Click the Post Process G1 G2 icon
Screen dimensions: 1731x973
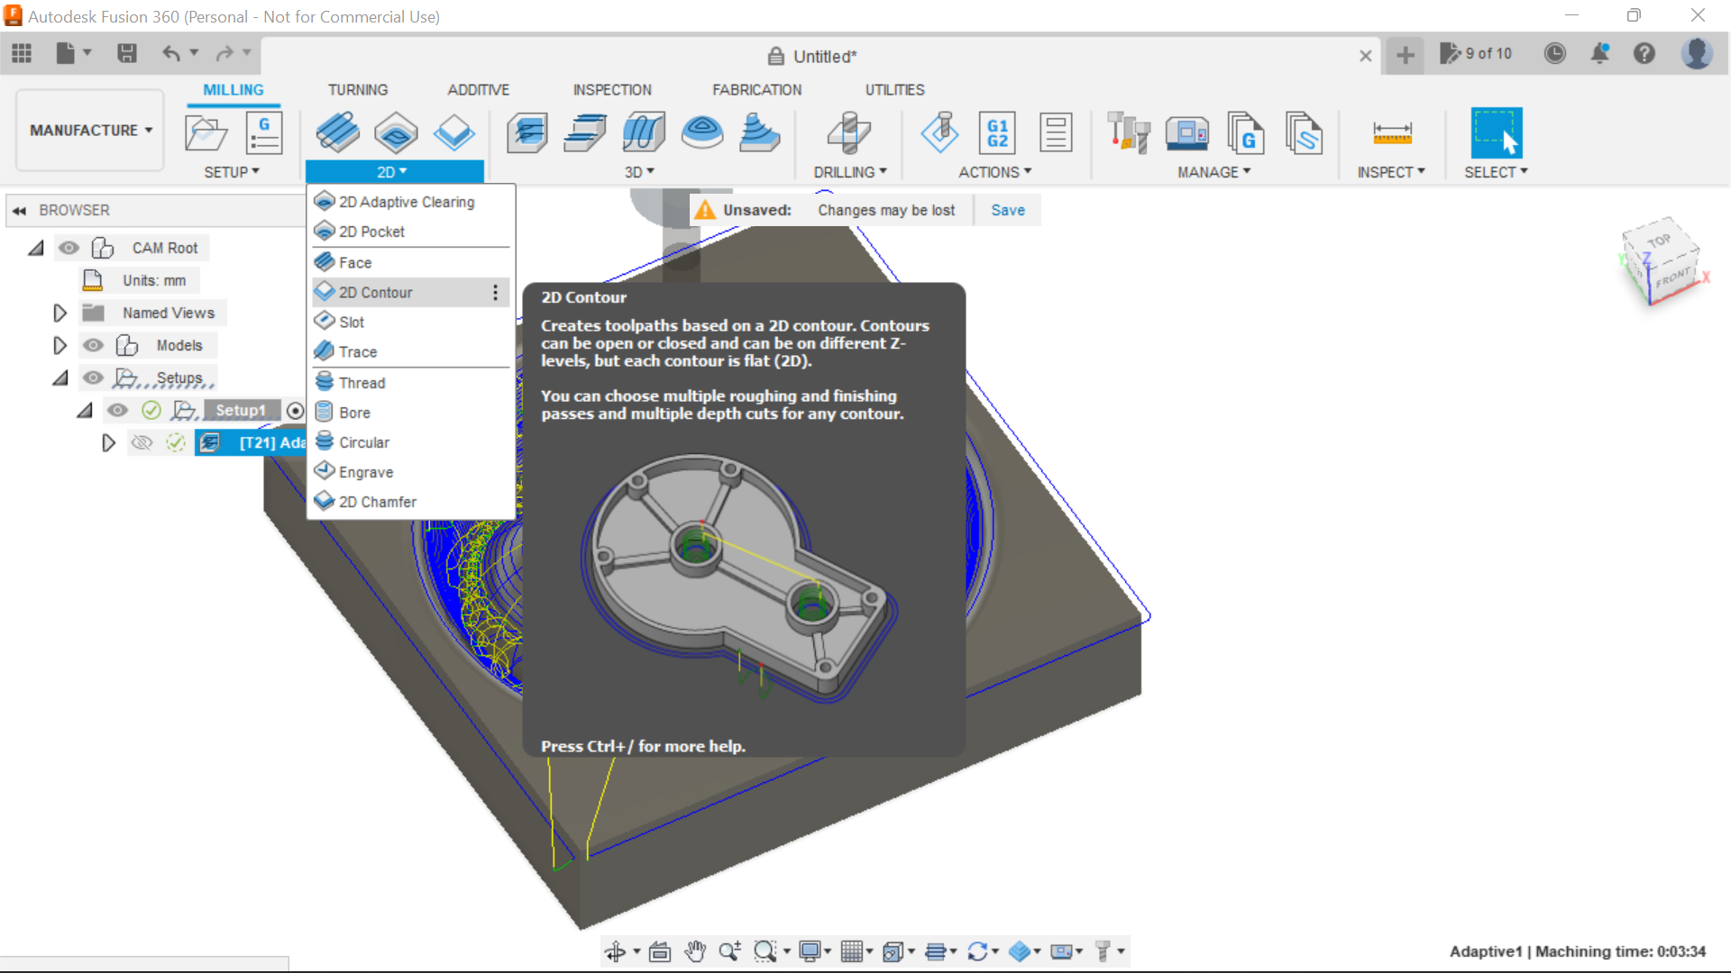click(x=997, y=132)
